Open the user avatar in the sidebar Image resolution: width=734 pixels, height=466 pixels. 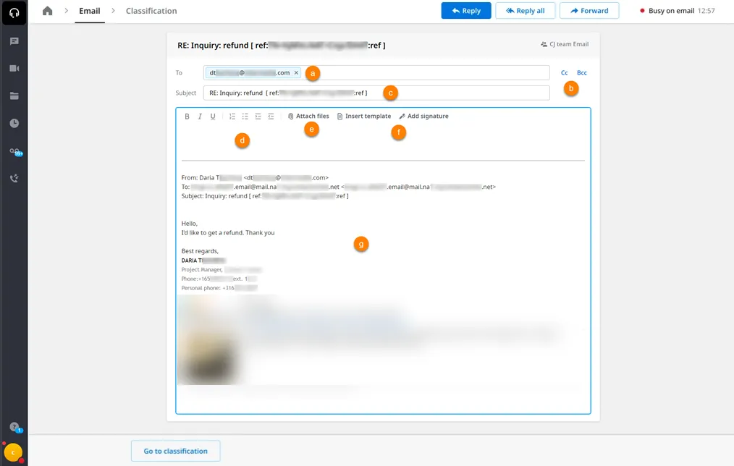click(13, 452)
